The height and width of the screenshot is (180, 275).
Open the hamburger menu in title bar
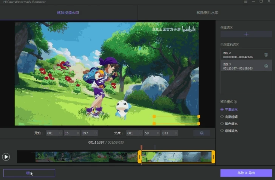point(246,2)
